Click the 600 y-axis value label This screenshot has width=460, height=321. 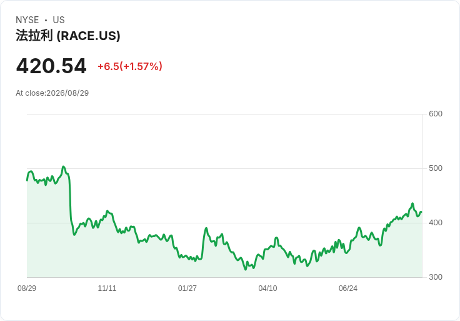click(x=436, y=114)
